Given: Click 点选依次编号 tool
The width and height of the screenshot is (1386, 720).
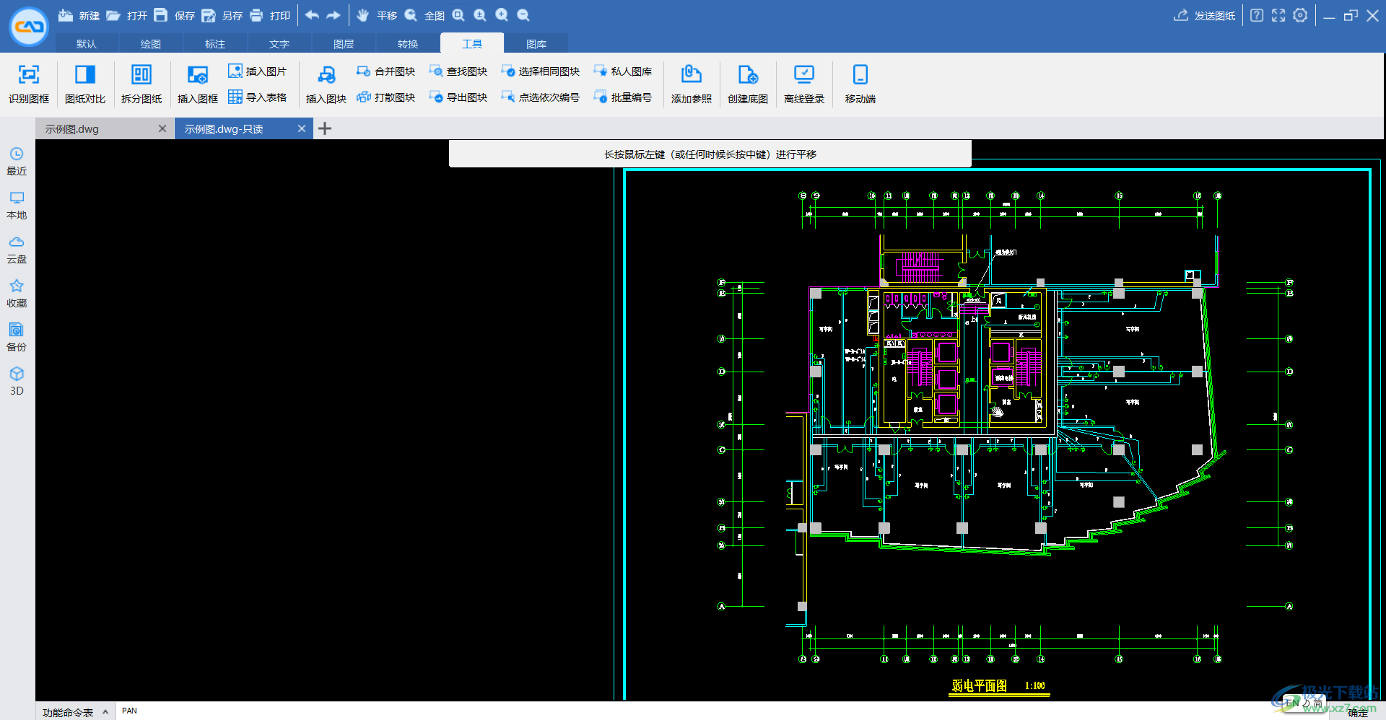Looking at the screenshot, I should pyautogui.click(x=540, y=97).
